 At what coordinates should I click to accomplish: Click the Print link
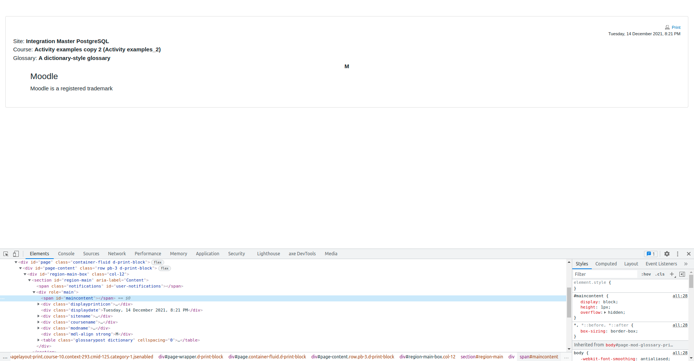(x=676, y=27)
